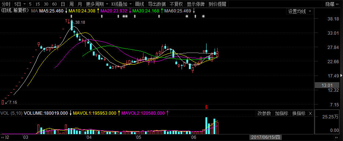The width and height of the screenshot is (343, 141).
Task: Close the VOL indicator panel
Action: tap(310, 113)
